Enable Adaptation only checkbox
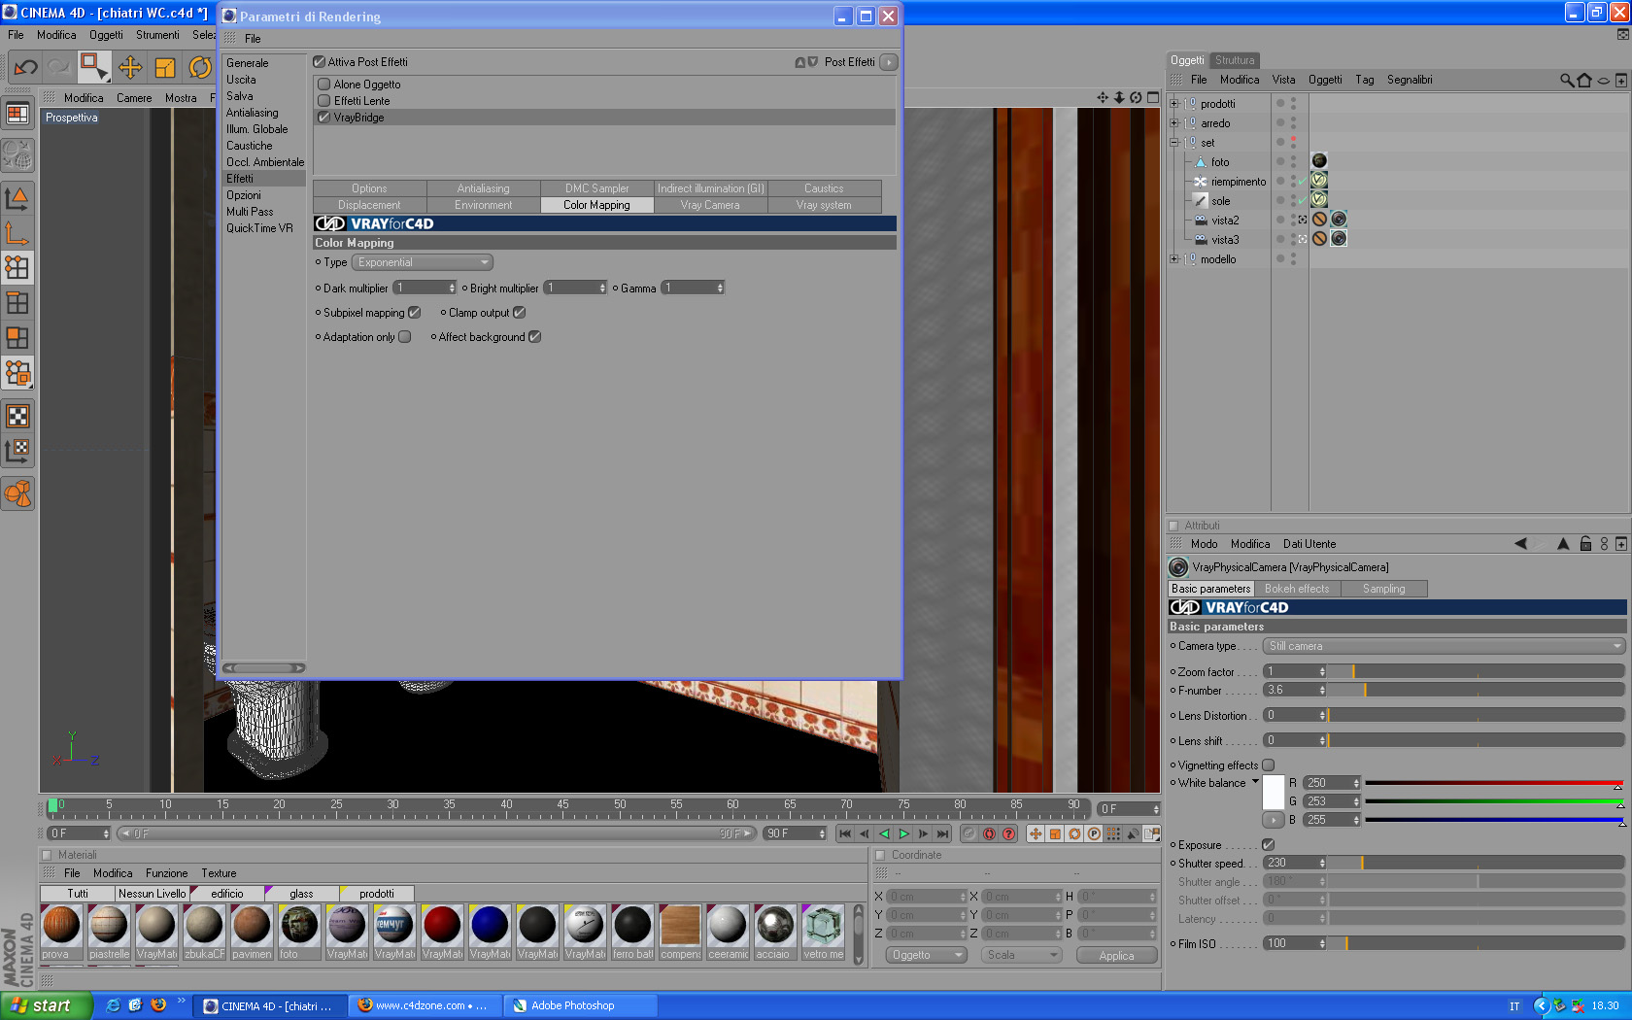Viewport: 1632px width, 1020px height. [x=405, y=337]
